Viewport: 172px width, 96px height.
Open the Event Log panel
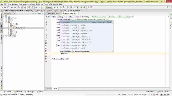(x=150, y=92)
